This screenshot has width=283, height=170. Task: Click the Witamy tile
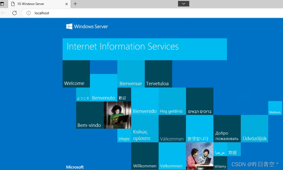220,163
